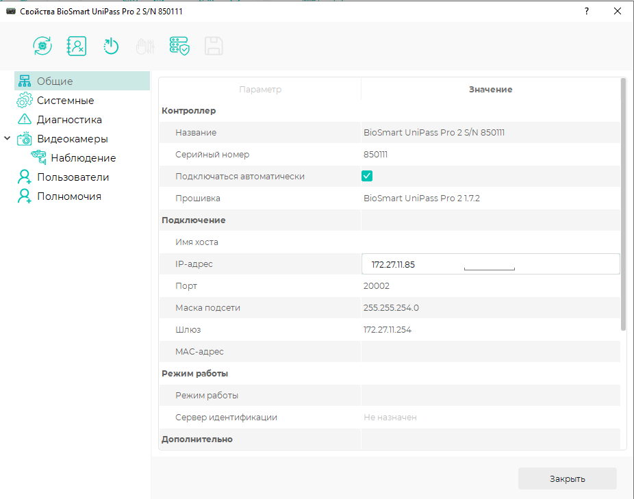Click the Дополнительно group header
The image size is (634, 499).
[197, 439]
